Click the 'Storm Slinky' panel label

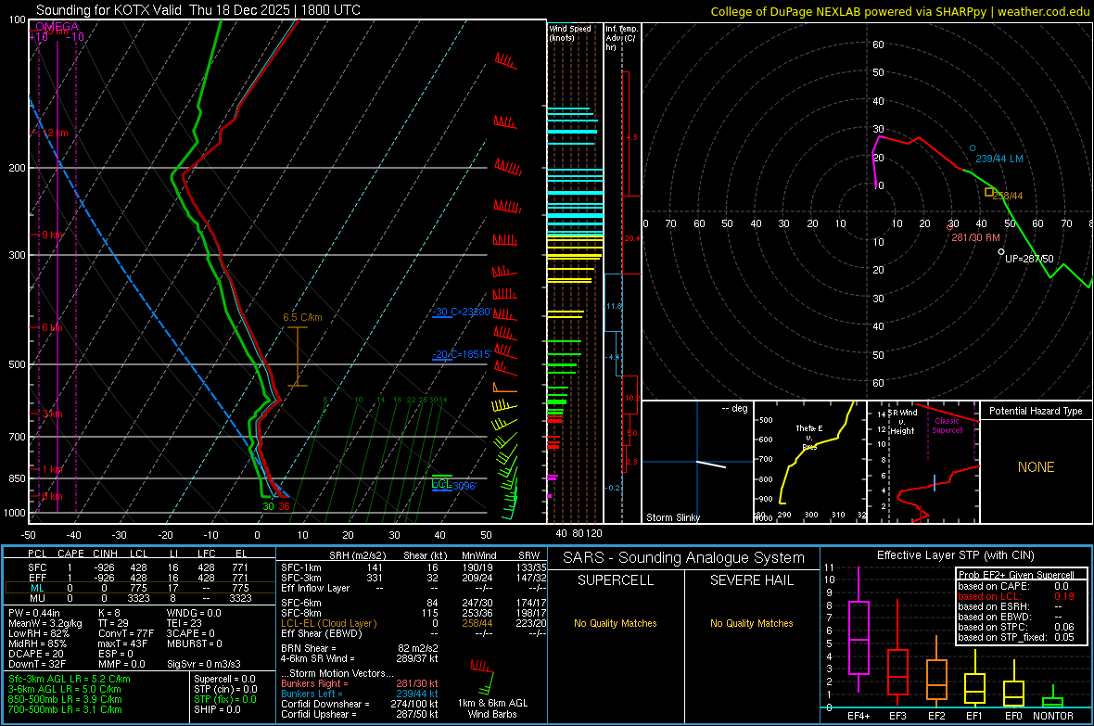672,517
